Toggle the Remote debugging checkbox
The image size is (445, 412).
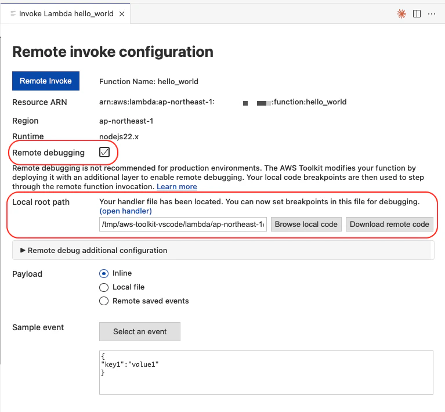104,152
